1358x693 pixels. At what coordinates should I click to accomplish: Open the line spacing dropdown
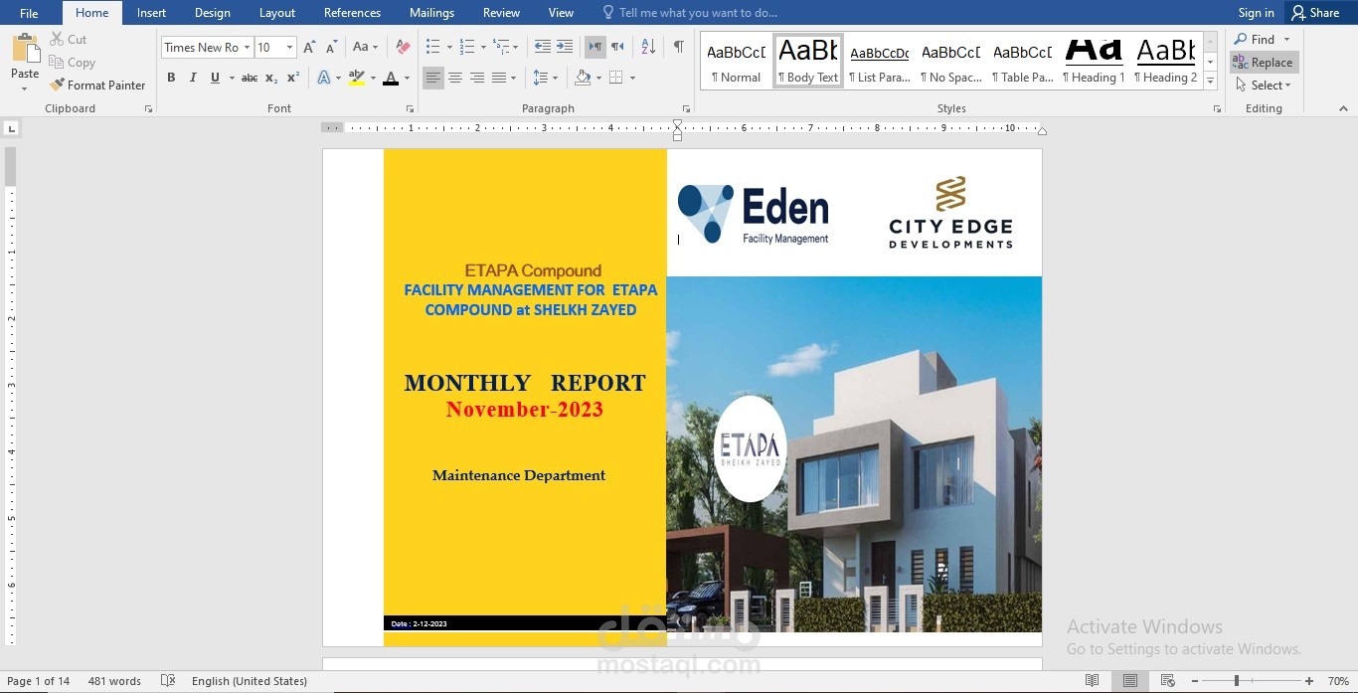[555, 78]
